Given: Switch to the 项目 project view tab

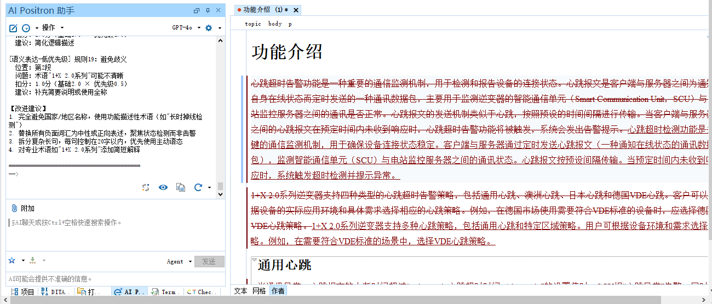Looking at the screenshot, I should 22,292.
